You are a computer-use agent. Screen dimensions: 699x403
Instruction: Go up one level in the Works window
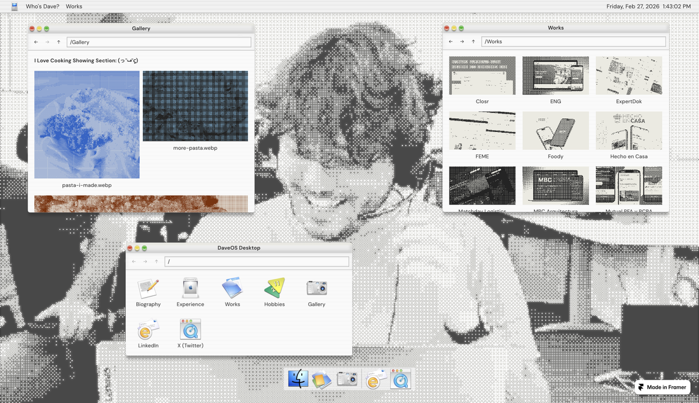pyautogui.click(x=474, y=41)
